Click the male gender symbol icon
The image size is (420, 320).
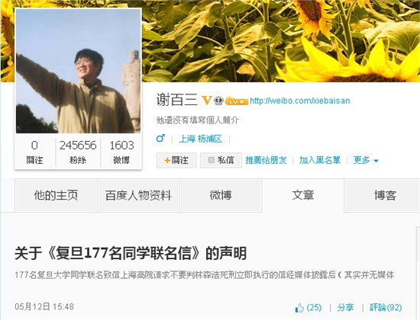click(160, 138)
